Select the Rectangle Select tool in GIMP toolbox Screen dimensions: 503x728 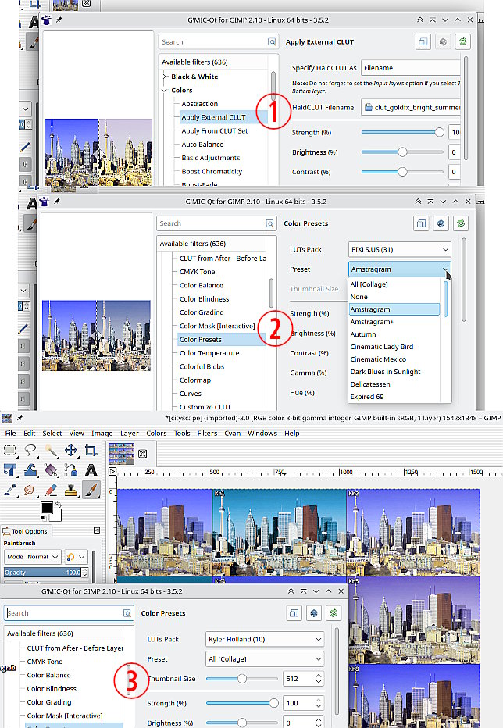9,450
